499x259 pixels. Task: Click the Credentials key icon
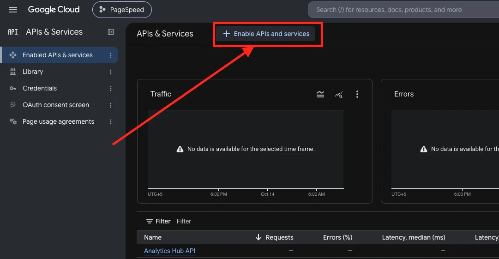(13, 88)
